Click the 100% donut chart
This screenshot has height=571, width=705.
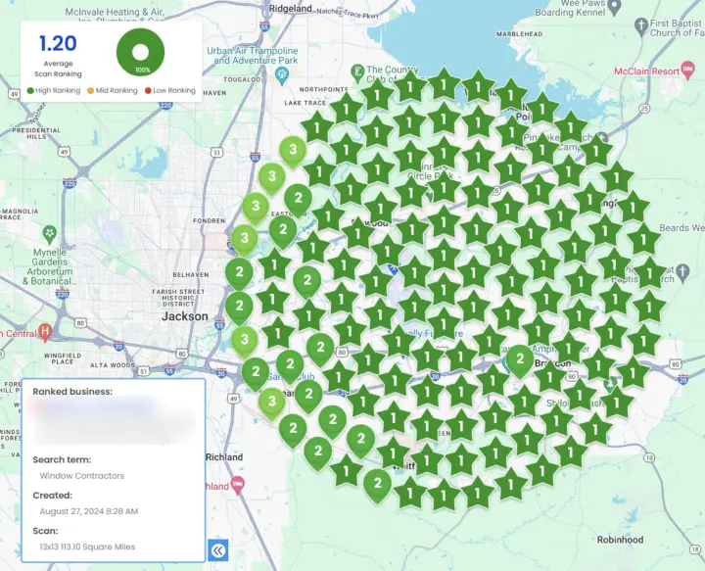click(x=140, y=52)
